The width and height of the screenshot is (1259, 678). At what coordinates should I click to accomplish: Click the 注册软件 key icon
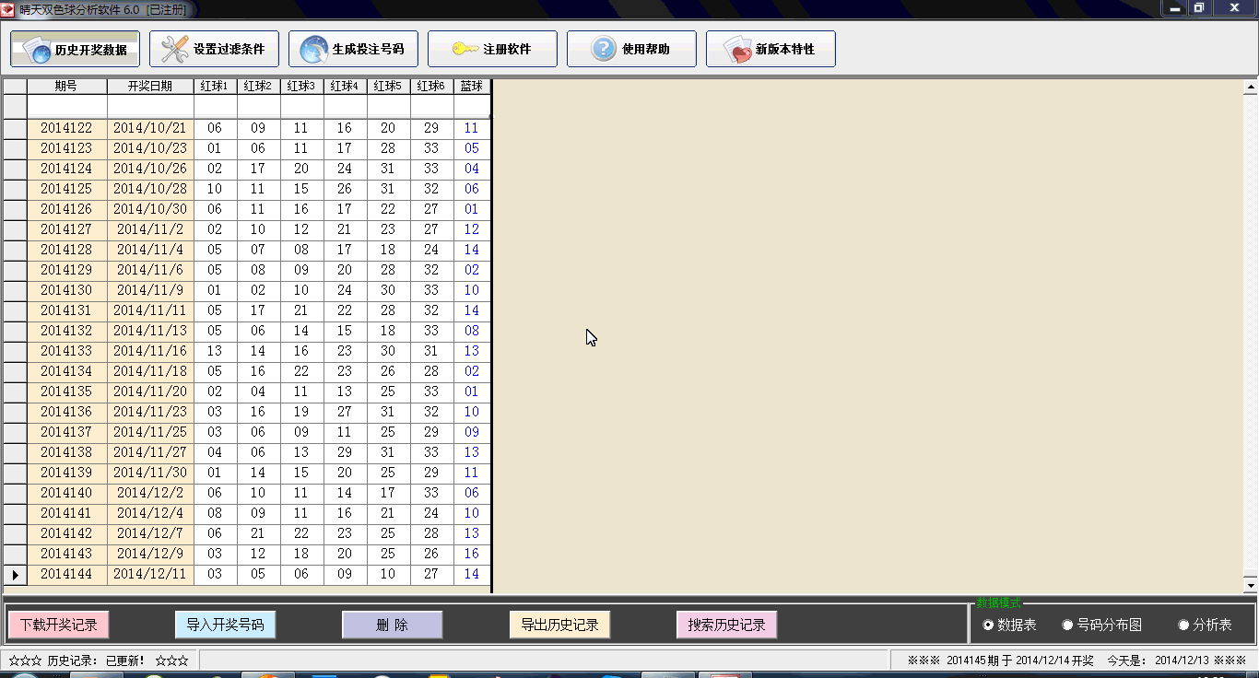coord(465,50)
